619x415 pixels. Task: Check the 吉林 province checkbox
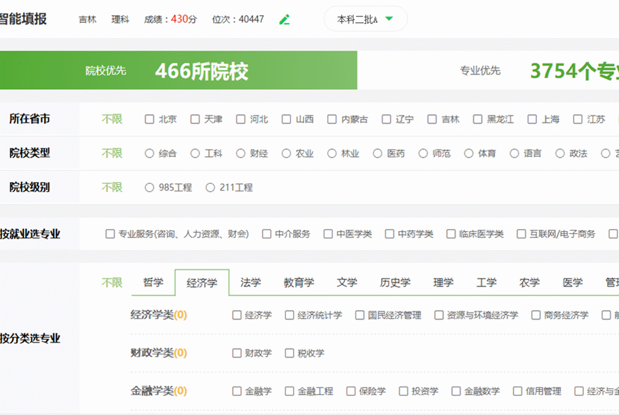432,119
